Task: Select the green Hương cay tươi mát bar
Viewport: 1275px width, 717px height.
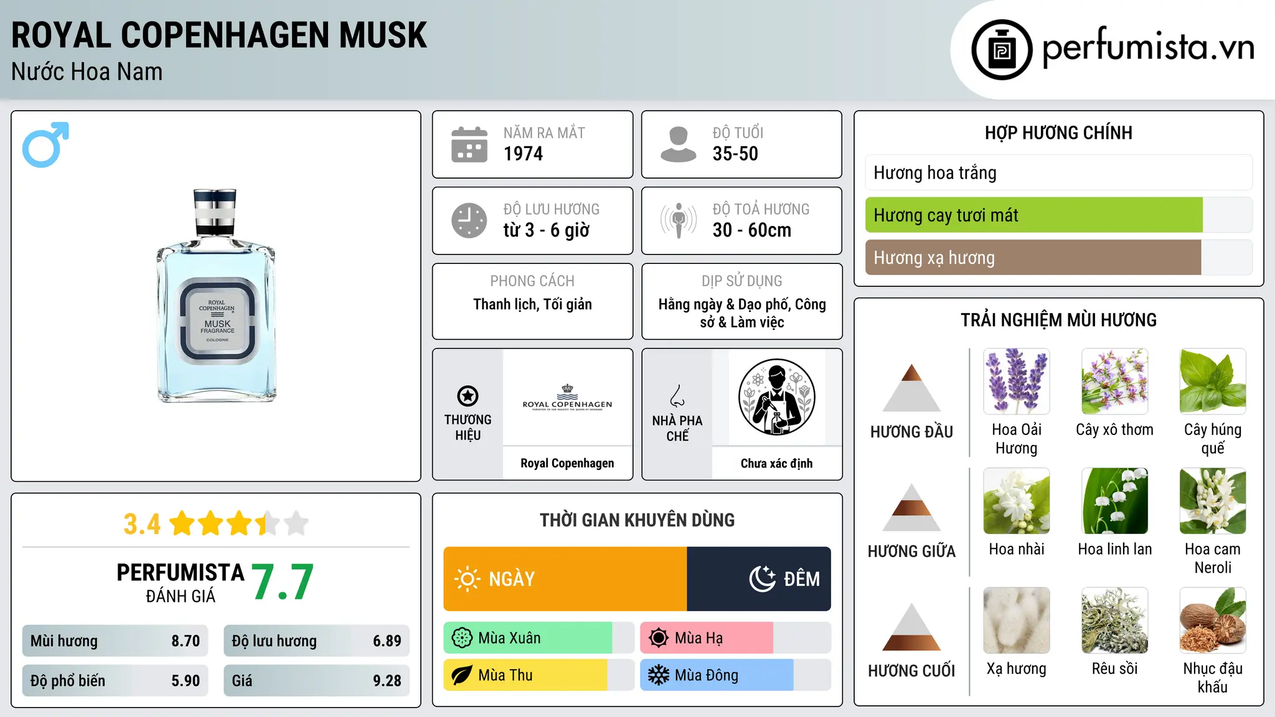Action: (x=1034, y=215)
